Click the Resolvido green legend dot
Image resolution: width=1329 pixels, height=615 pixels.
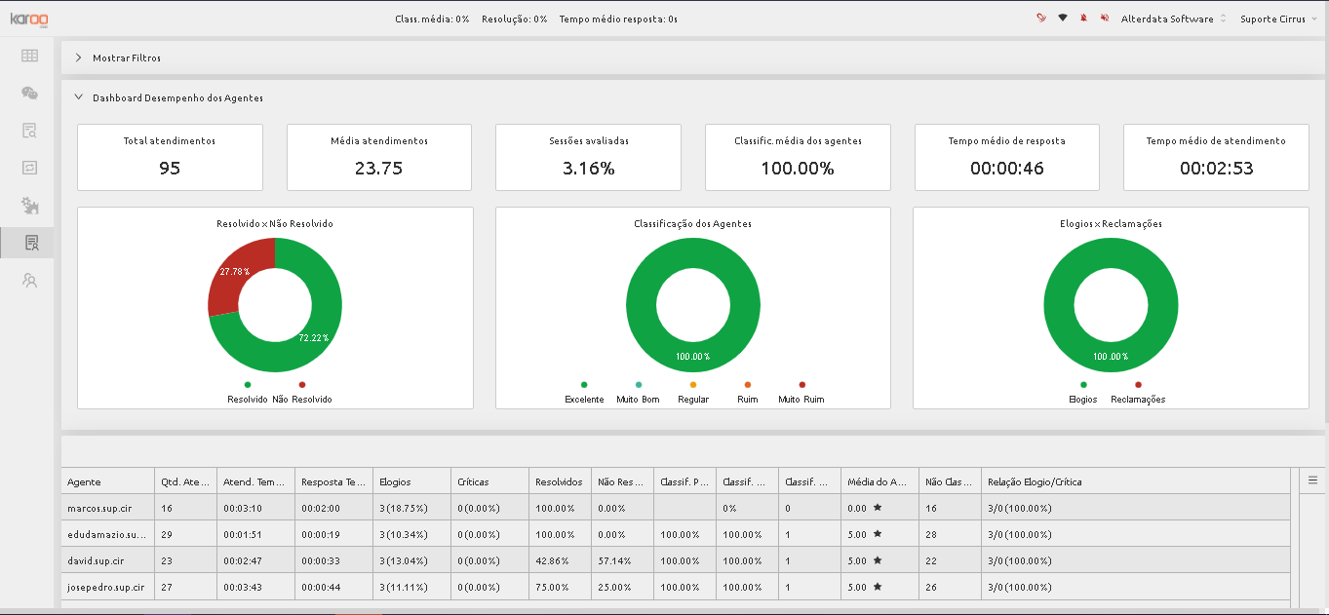pyautogui.click(x=248, y=385)
